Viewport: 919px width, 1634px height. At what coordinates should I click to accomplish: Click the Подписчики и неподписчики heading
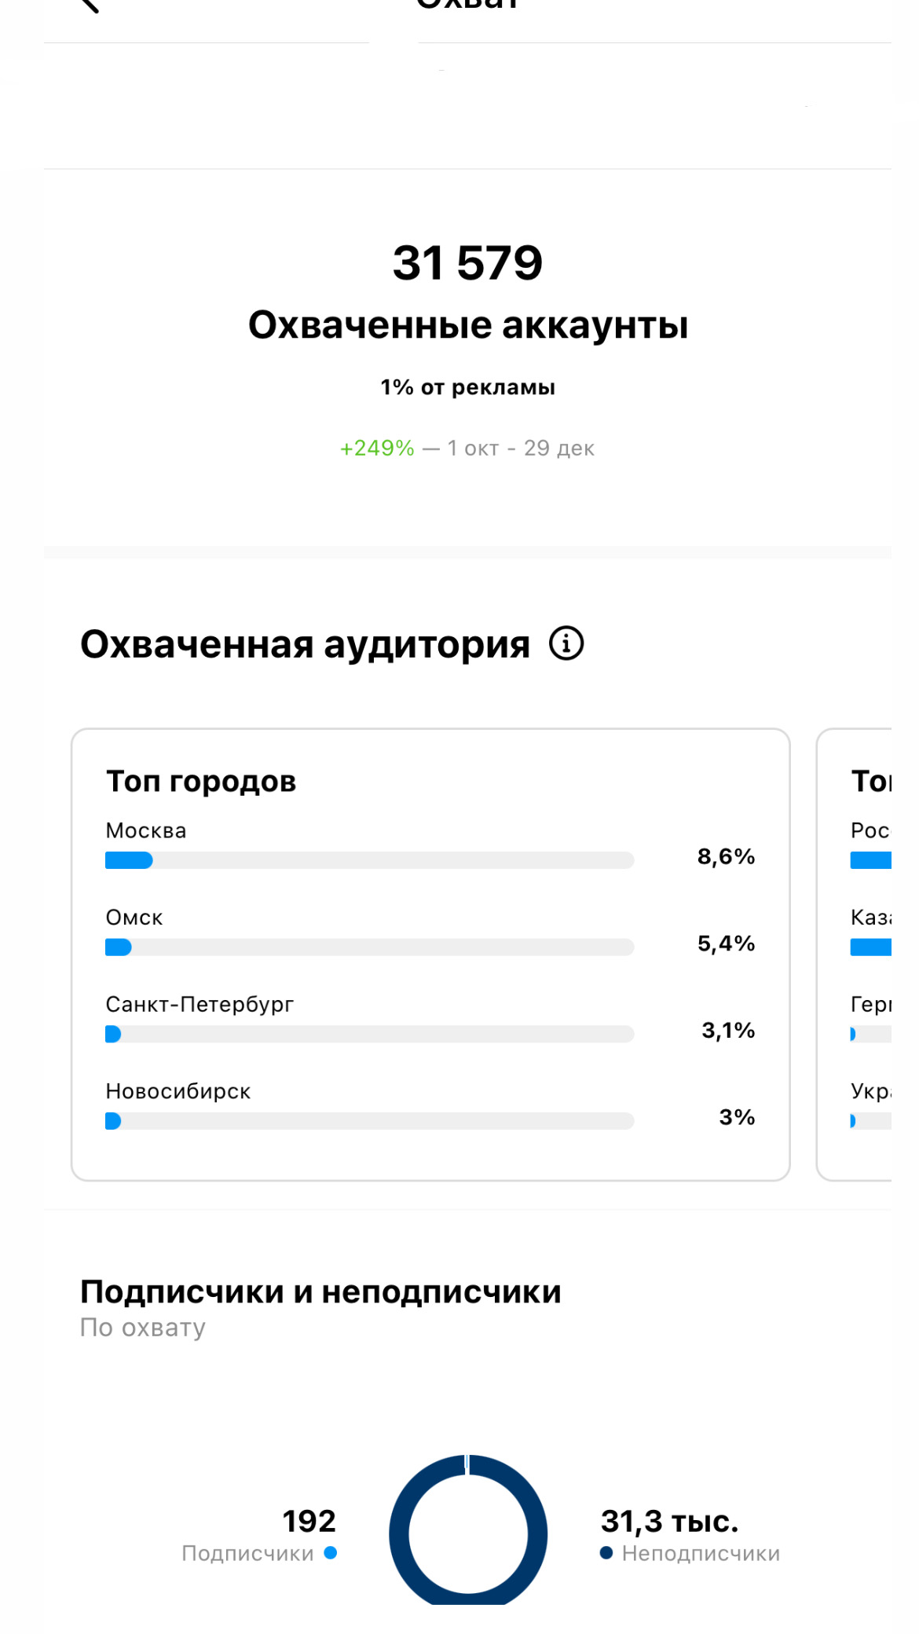[320, 1291]
